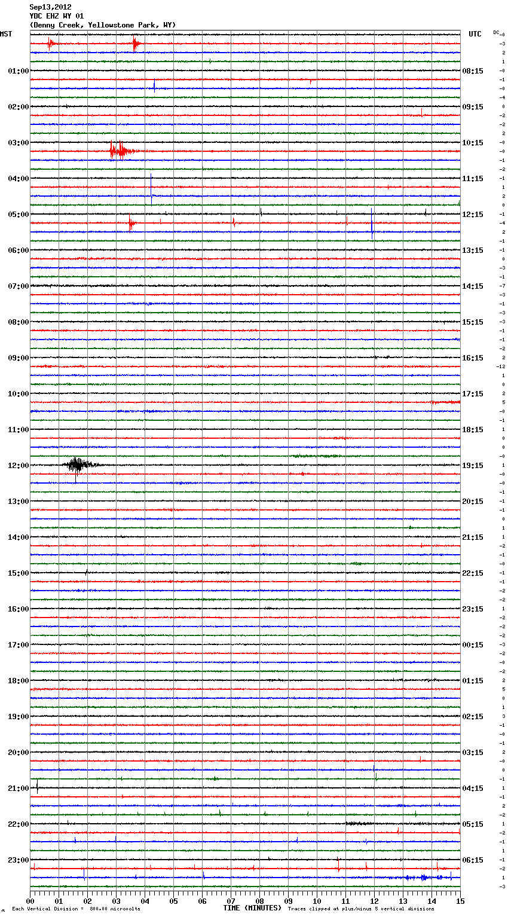Click the Denny Creek, Yellowstone Park location title
Image resolution: width=508 pixels, height=917 pixels.
tap(103, 25)
